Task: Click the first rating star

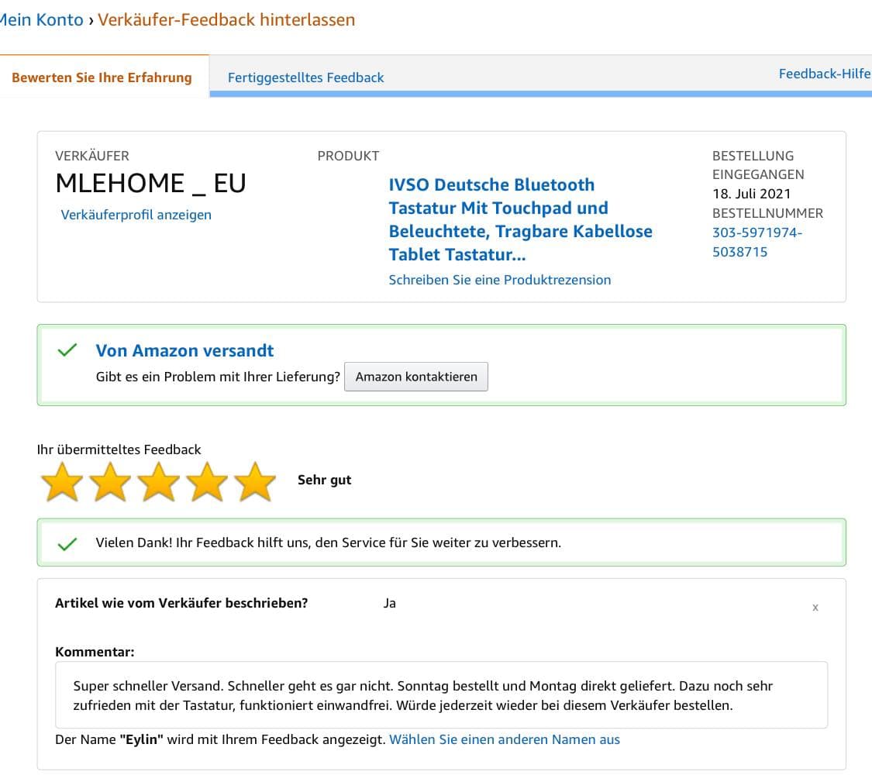Action: coord(62,482)
